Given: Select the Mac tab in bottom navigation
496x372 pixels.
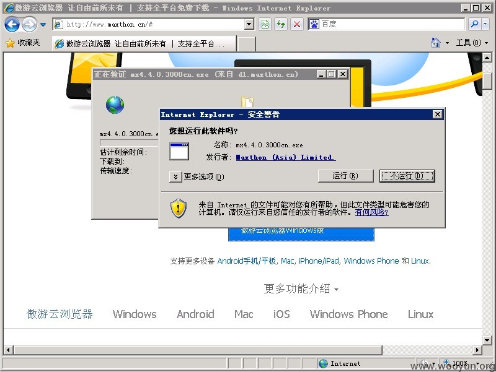Looking at the screenshot, I should coord(244,314).
